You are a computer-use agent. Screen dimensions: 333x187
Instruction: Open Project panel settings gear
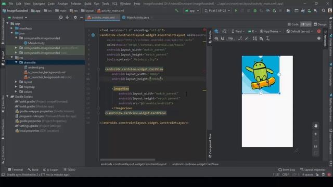(x=75, y=17)
